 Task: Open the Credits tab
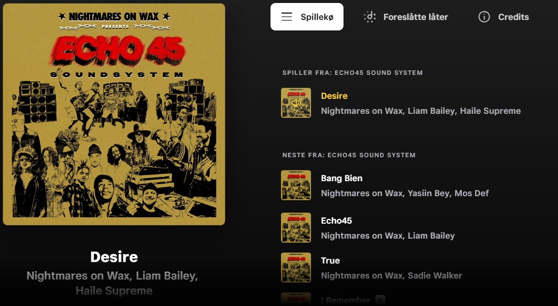coord(503,16)
